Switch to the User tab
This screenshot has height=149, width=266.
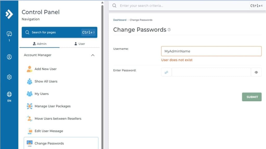coord(79,44)
